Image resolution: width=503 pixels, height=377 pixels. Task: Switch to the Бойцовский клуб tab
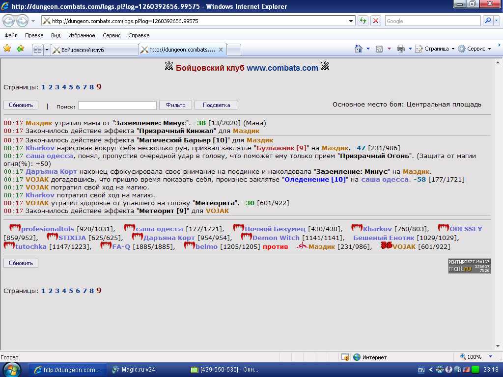coord(95,50)
